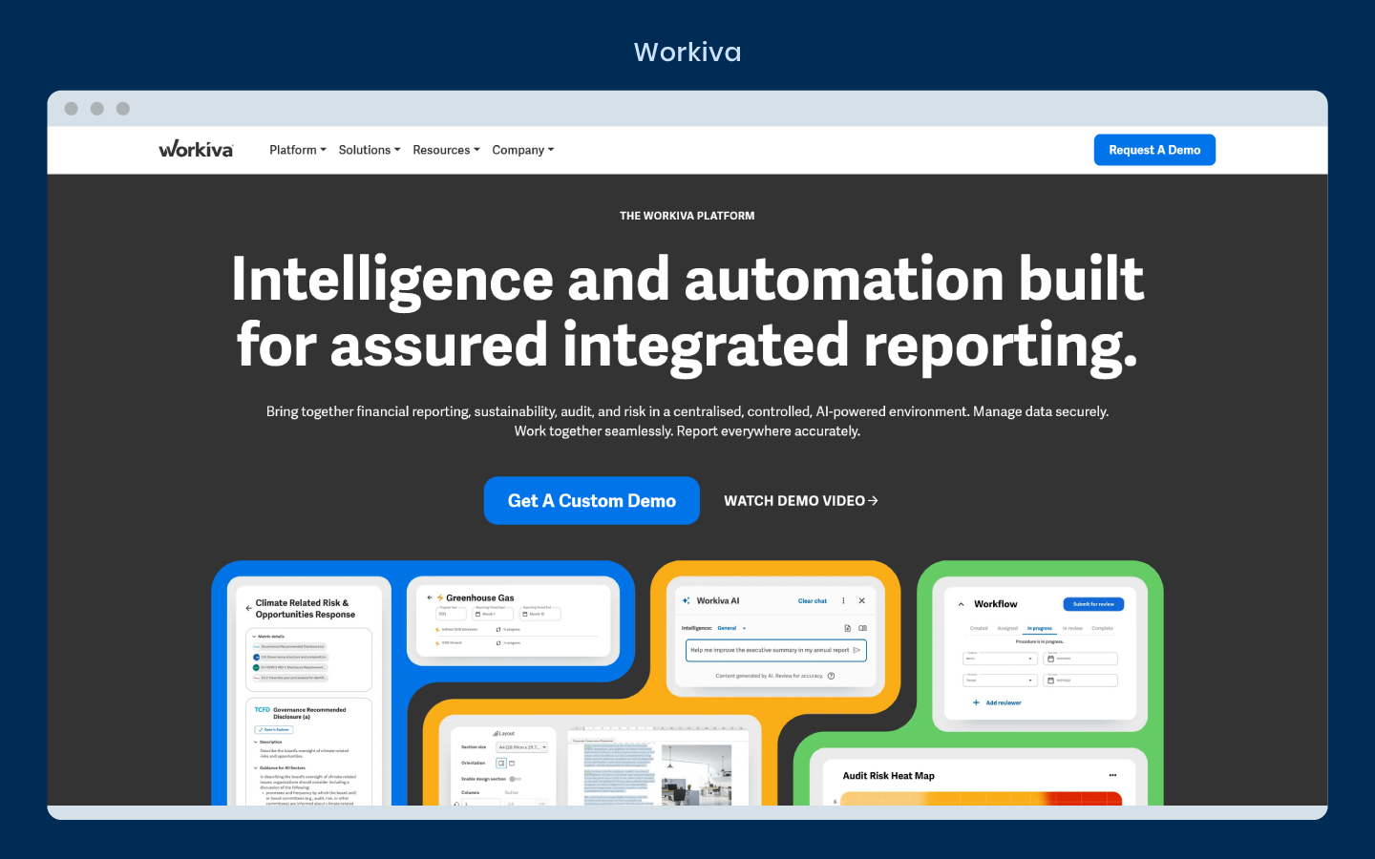Click back arrow in Greenhouse Gas card

[x=430, y=597]
